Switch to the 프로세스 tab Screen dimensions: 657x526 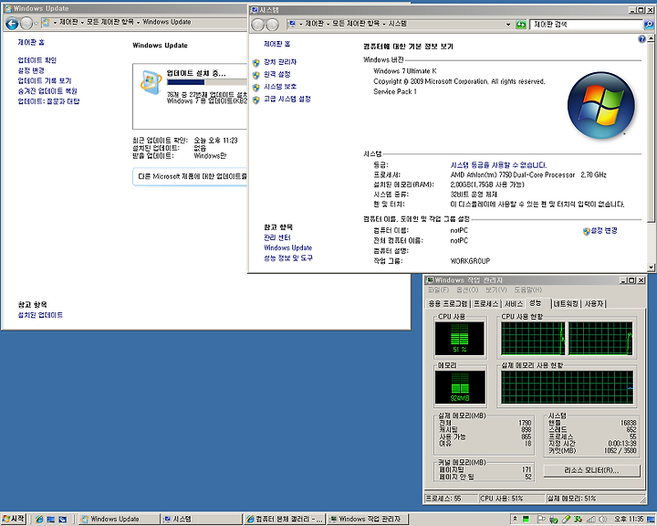[486, 304]
